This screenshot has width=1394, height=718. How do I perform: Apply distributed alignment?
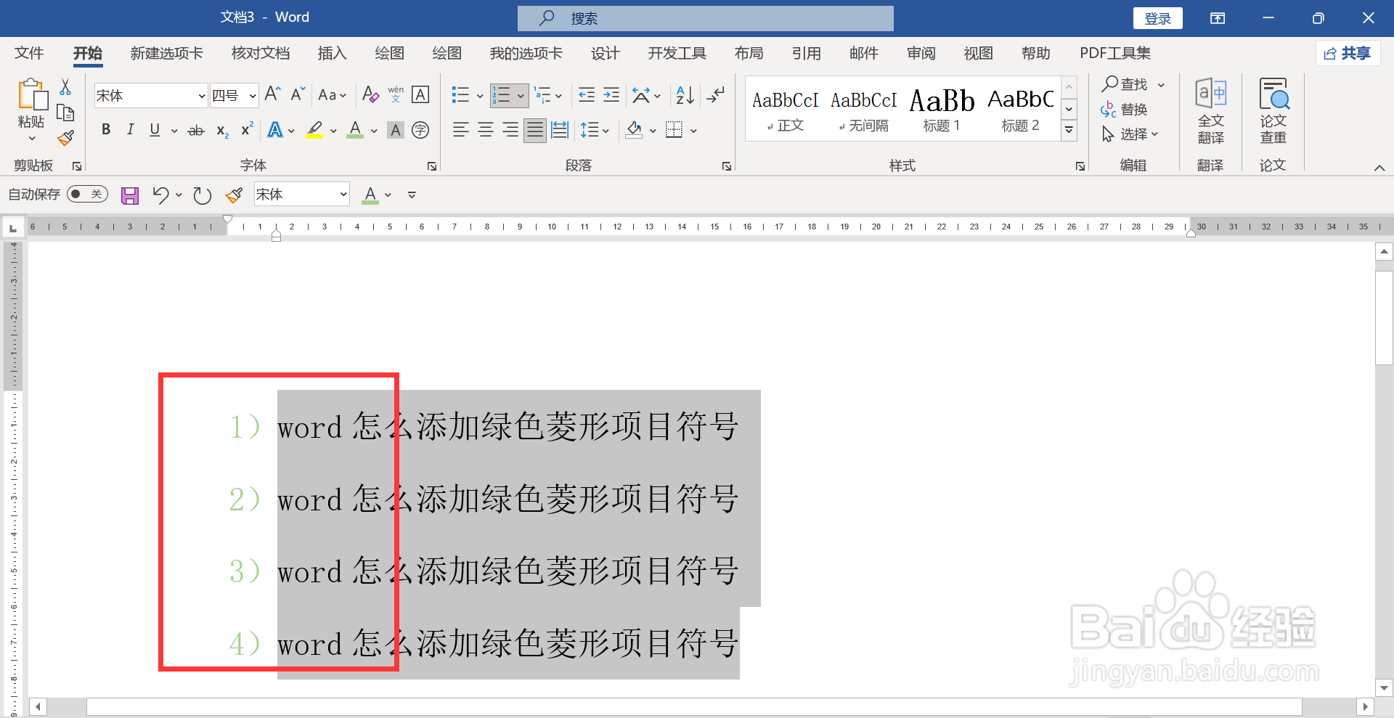click(560, 131)
